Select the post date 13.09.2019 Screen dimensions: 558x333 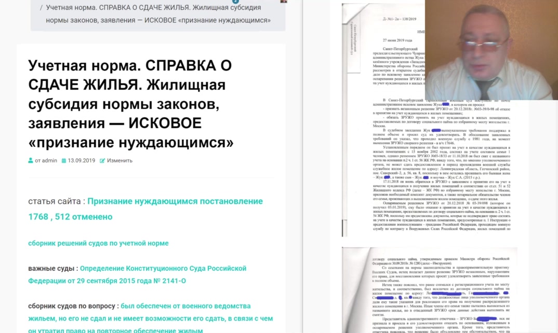[x=82, y=161]
